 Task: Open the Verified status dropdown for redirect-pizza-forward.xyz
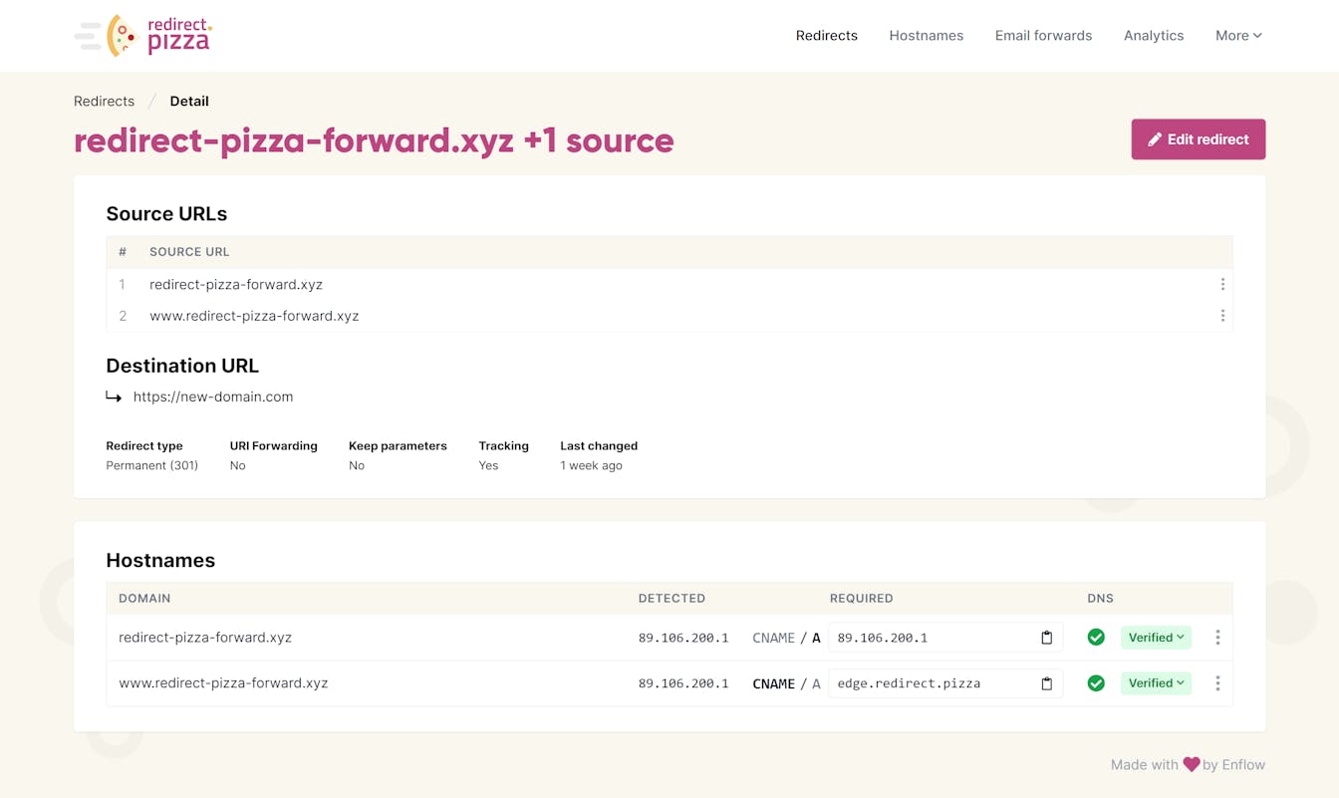(x=1156, y=637)
